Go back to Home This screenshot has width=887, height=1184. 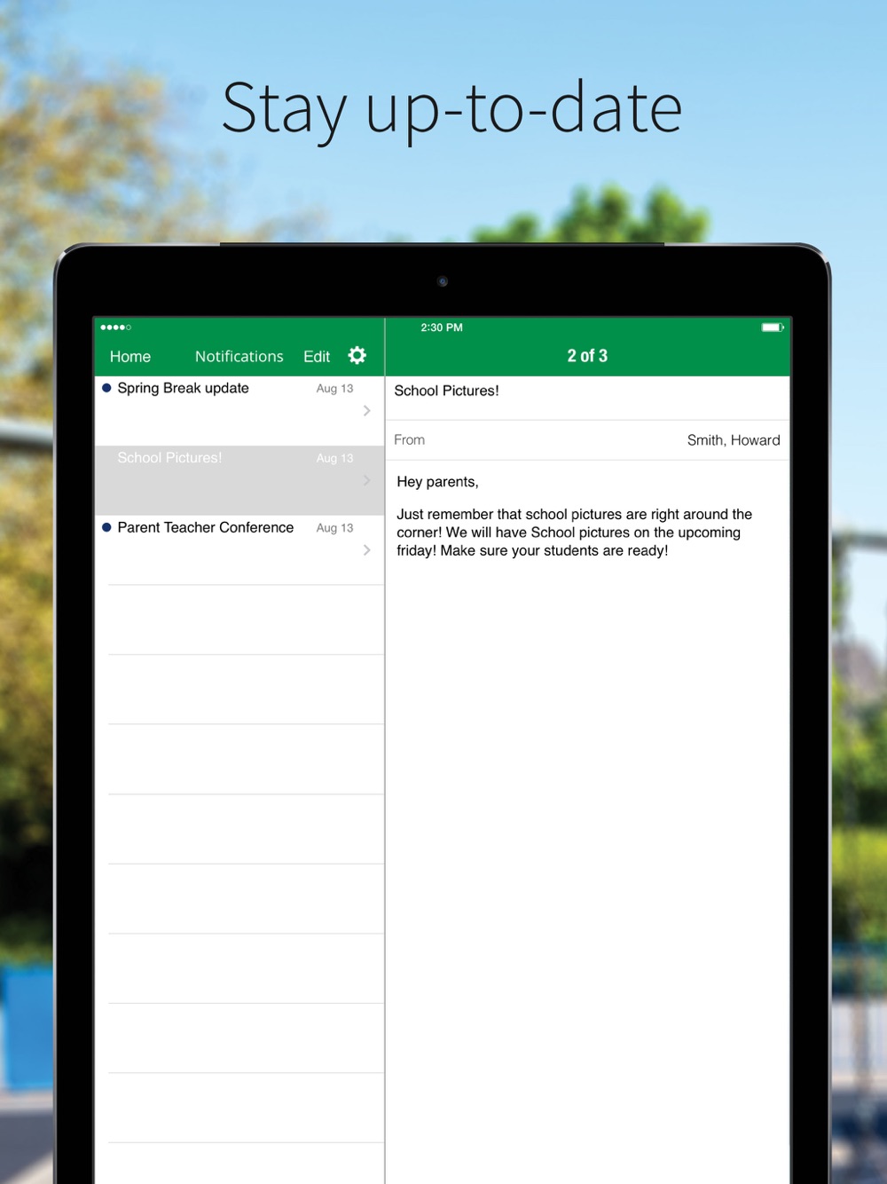[130, 357]
